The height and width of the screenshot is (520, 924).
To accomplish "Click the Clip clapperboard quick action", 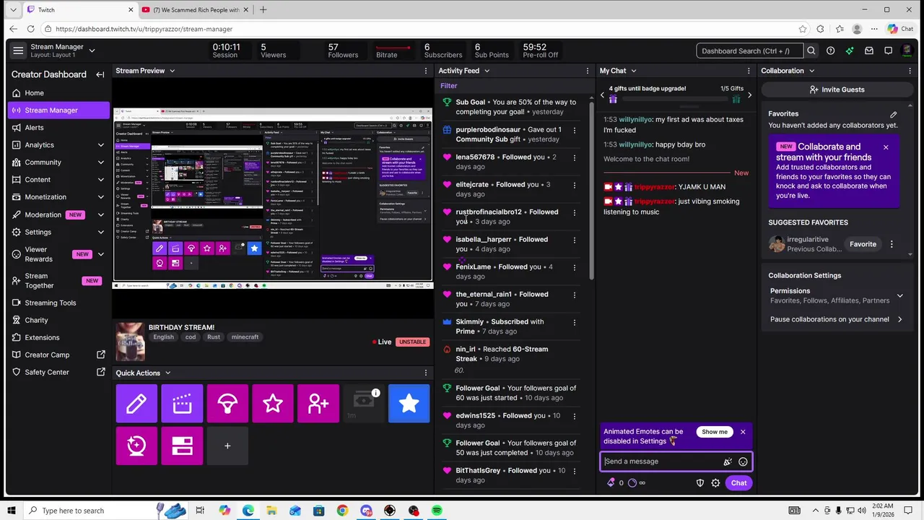I will [182, 404].
